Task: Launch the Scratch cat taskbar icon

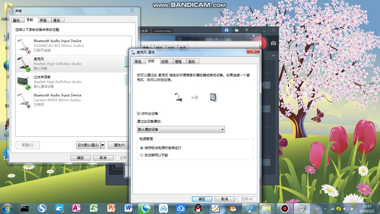Action: click(x=232, y=208)
